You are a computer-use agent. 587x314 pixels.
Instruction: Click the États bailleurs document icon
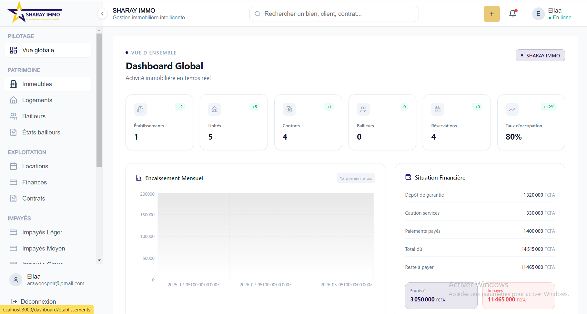(x=13, y=132)
